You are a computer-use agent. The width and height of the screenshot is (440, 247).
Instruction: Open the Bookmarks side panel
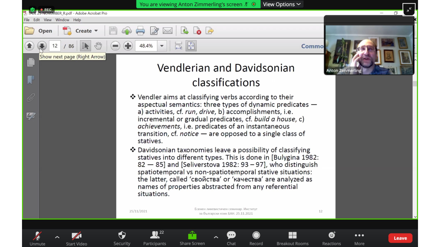(31, 80)
